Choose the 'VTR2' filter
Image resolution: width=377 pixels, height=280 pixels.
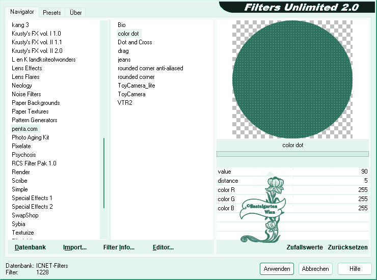coord(125,103)
